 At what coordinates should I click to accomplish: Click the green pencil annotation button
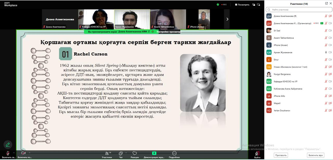click(8, 144)
